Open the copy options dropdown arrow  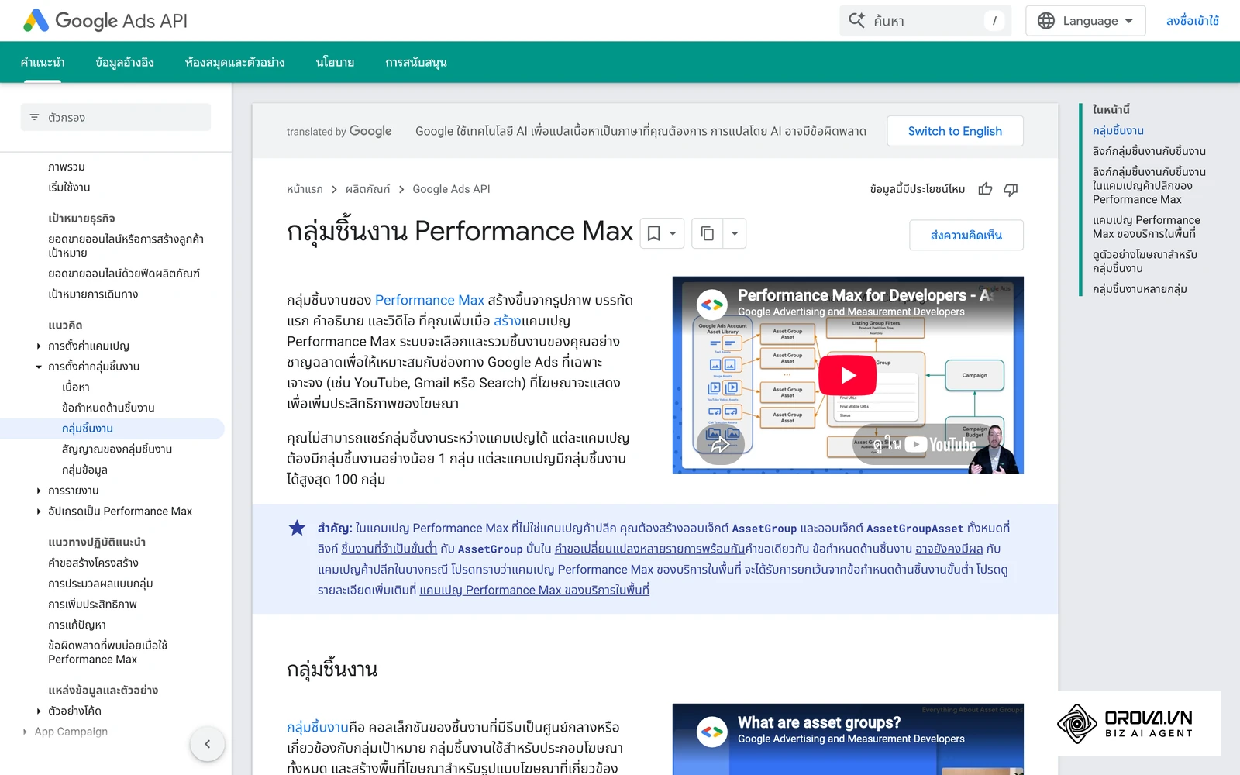[735, 233]
